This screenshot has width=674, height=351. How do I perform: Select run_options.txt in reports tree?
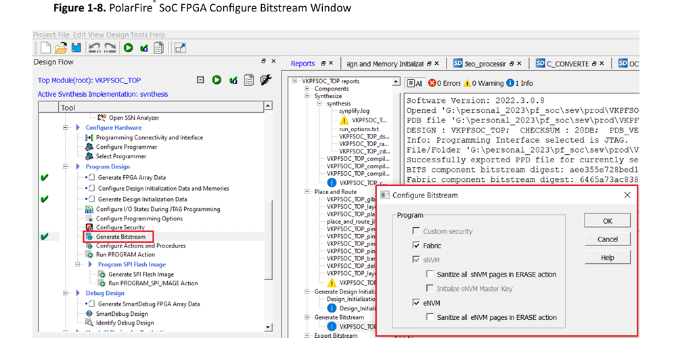[359, 129]
